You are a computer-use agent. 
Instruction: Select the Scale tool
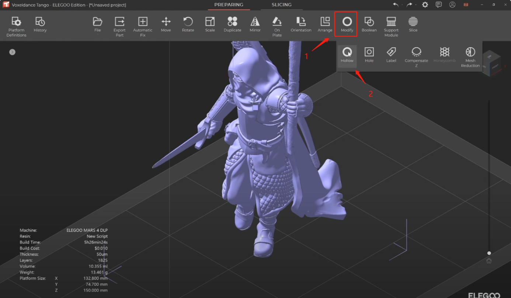point(210,25)
